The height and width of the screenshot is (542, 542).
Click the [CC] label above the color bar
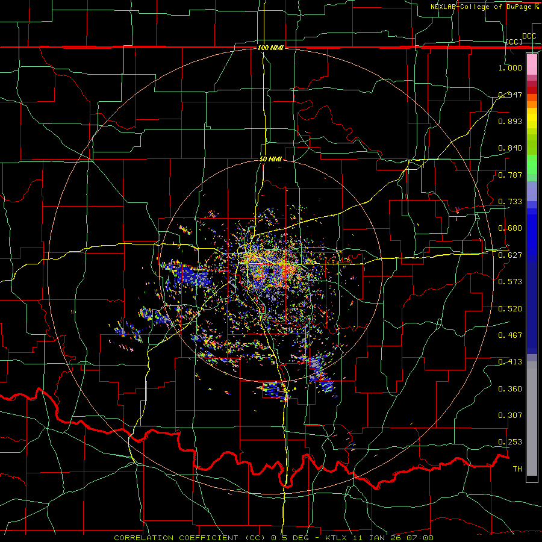(514, 42)
